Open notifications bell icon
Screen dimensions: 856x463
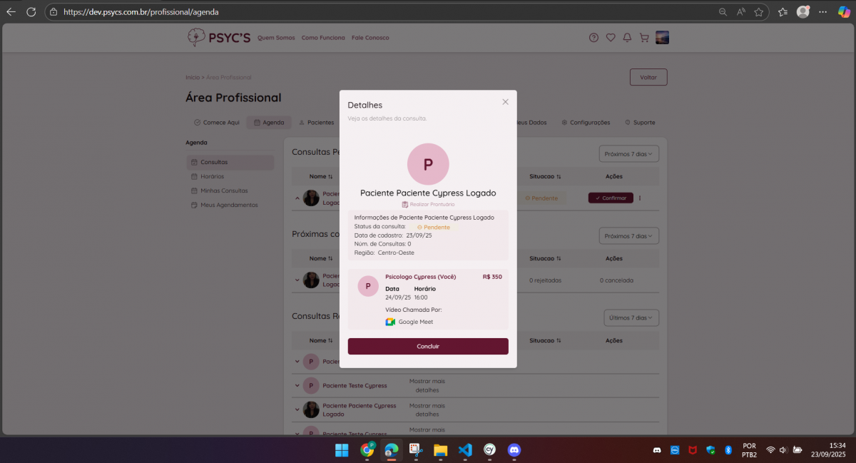(627, 38)
